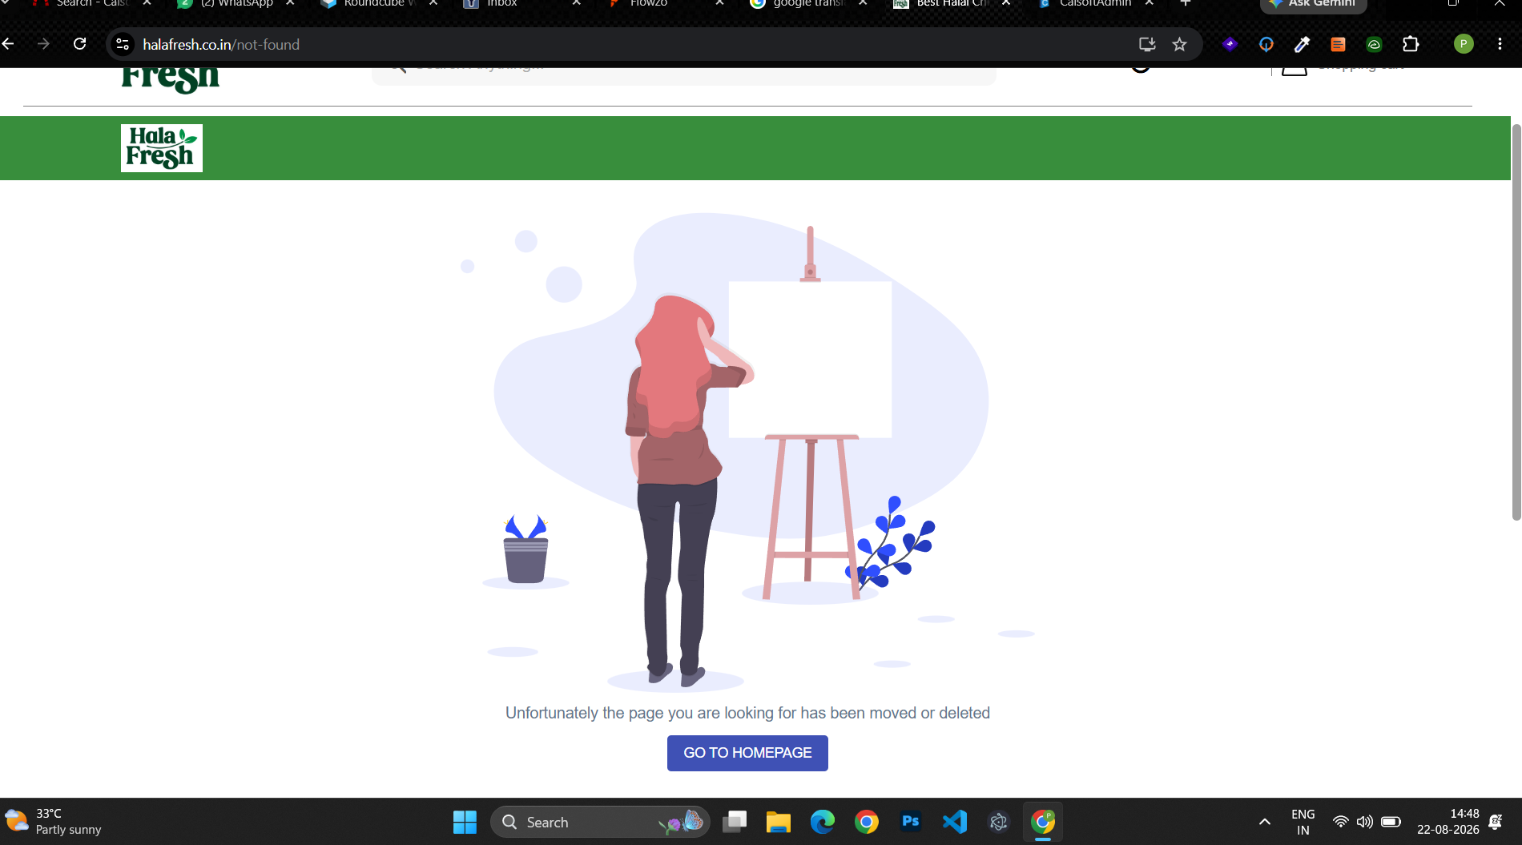The image size is (1522, 845).
Task: Open the Chrome profile P avatar
Action: pyautogui.click(x=1464, y=44)
